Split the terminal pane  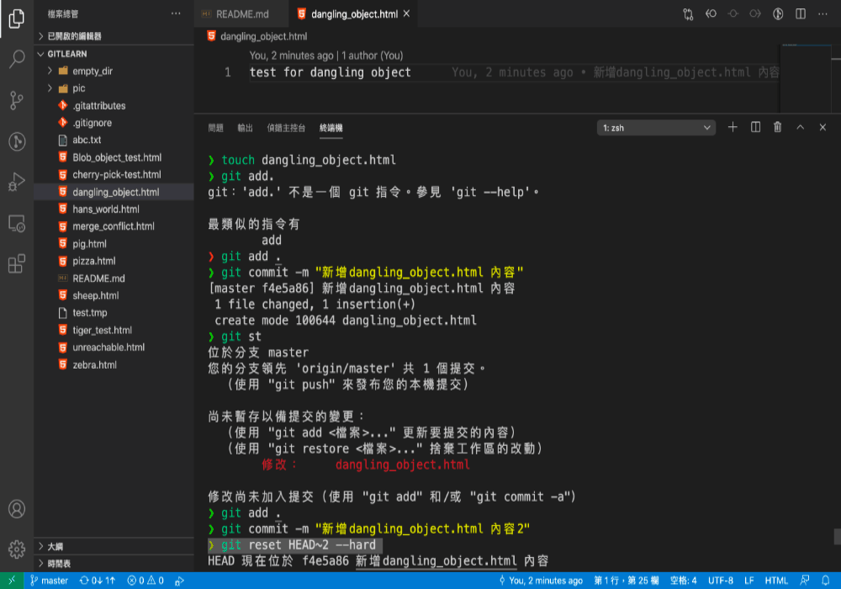(755, 127)
